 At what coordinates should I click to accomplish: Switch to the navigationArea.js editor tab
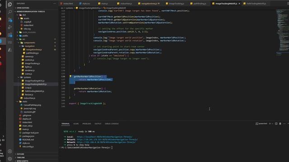click(x=149, y=4)
